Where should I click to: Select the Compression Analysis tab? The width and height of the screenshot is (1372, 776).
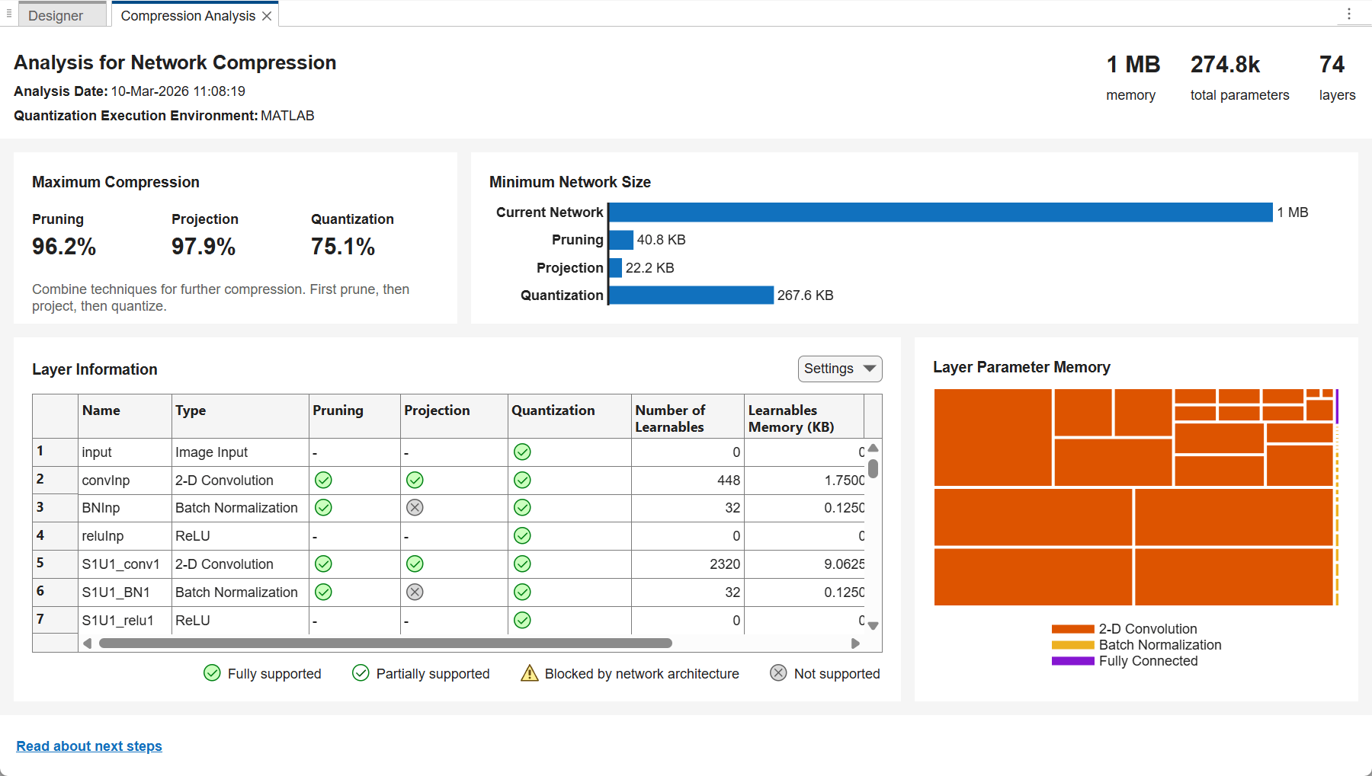tap(188, 15)
